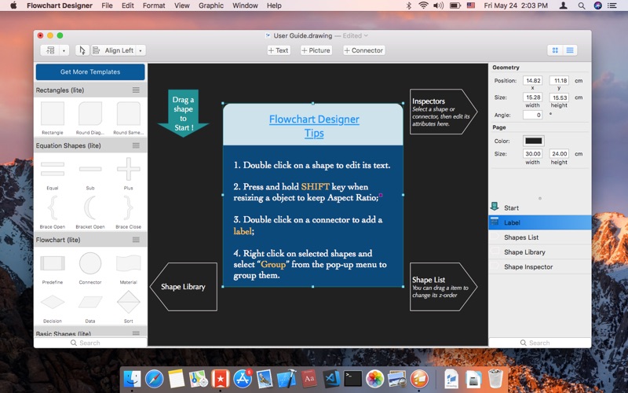Select the Shape Library pentagon on the canvas

coord(184,287)
